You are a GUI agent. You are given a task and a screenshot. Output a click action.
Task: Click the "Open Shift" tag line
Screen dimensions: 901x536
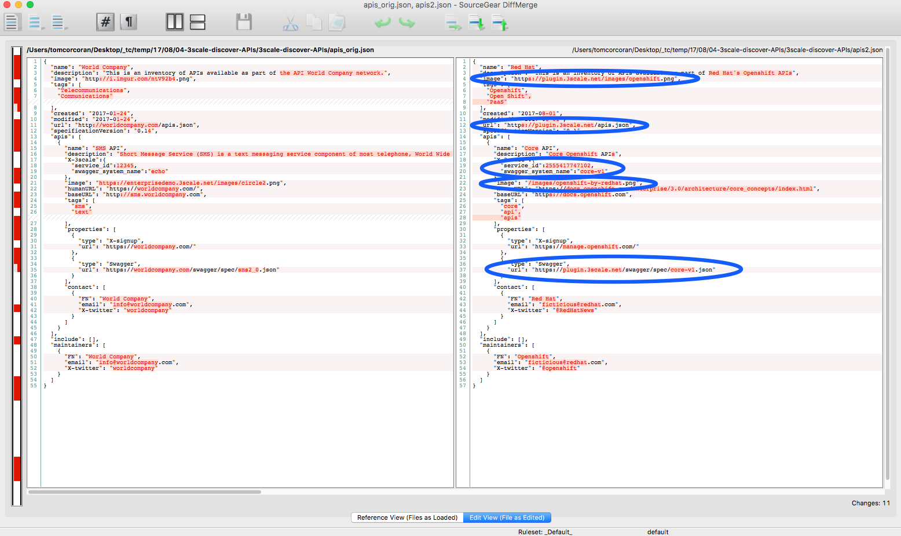pos(509,96)
